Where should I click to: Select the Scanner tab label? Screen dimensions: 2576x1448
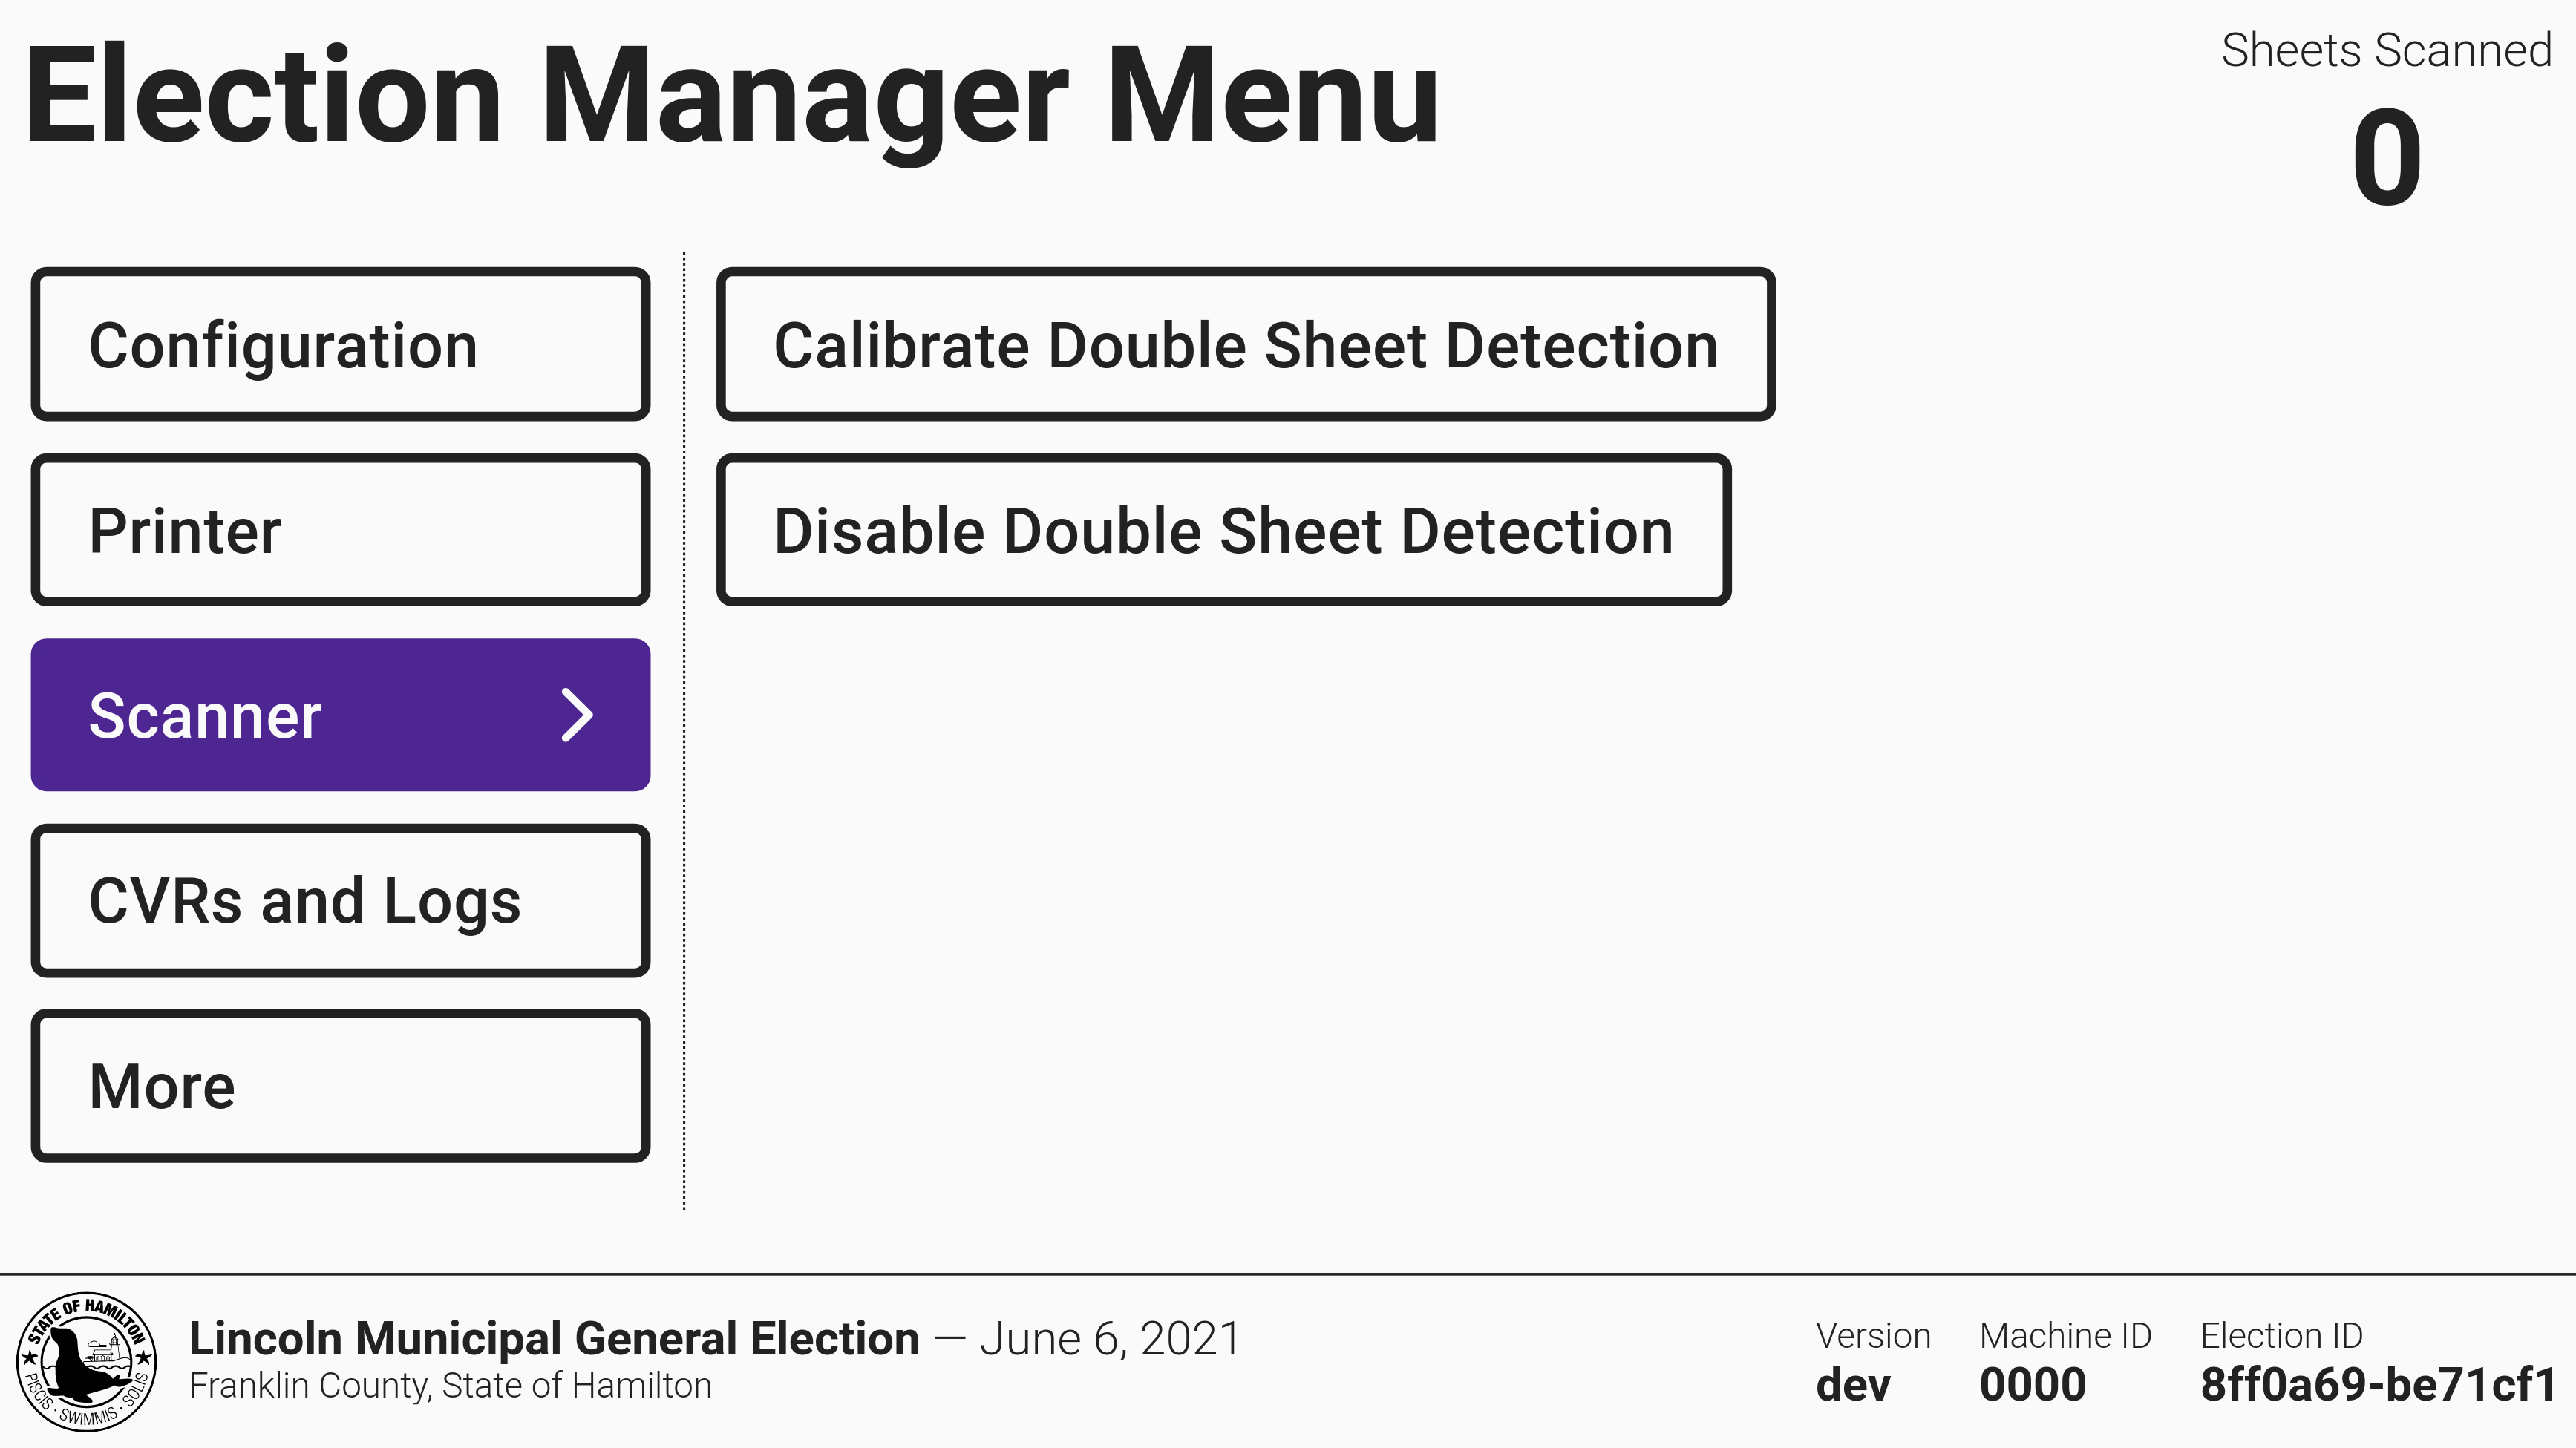pyautogui.click(x=205, y=716)
